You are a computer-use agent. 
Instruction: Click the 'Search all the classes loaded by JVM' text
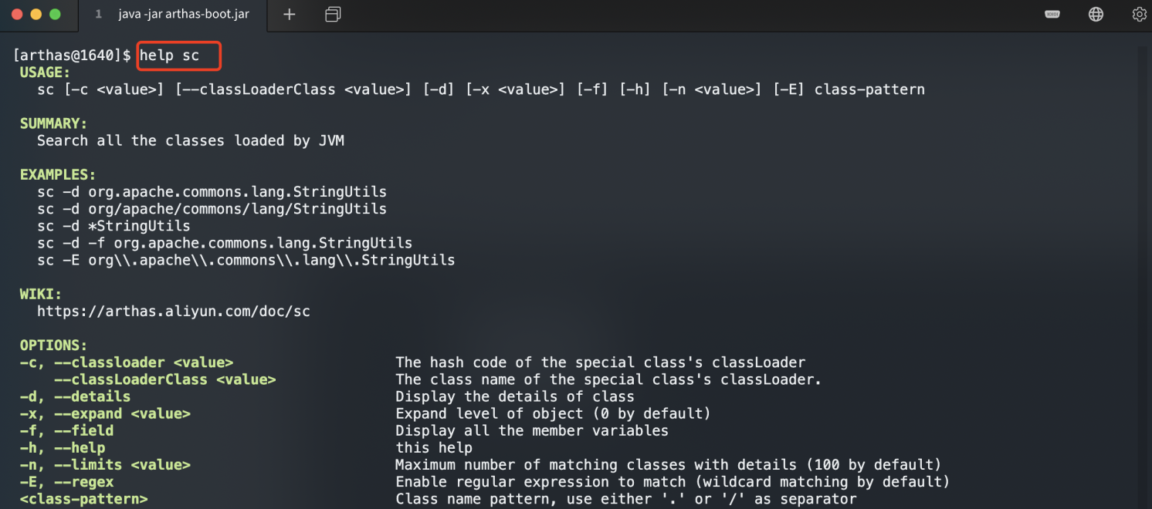(191, 140)
